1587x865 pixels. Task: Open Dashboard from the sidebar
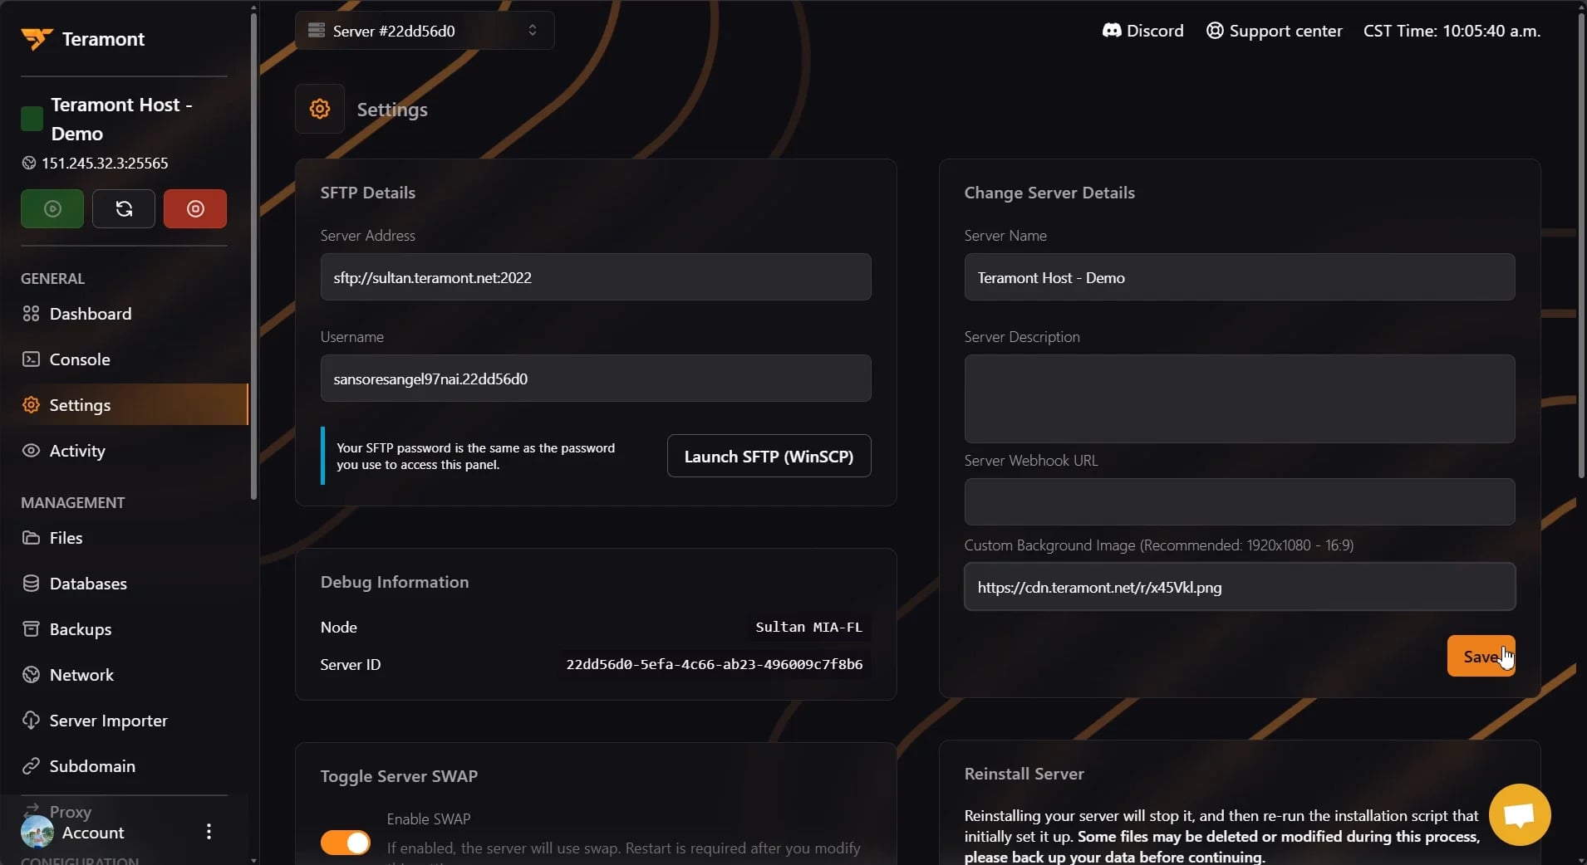(125, 314)
